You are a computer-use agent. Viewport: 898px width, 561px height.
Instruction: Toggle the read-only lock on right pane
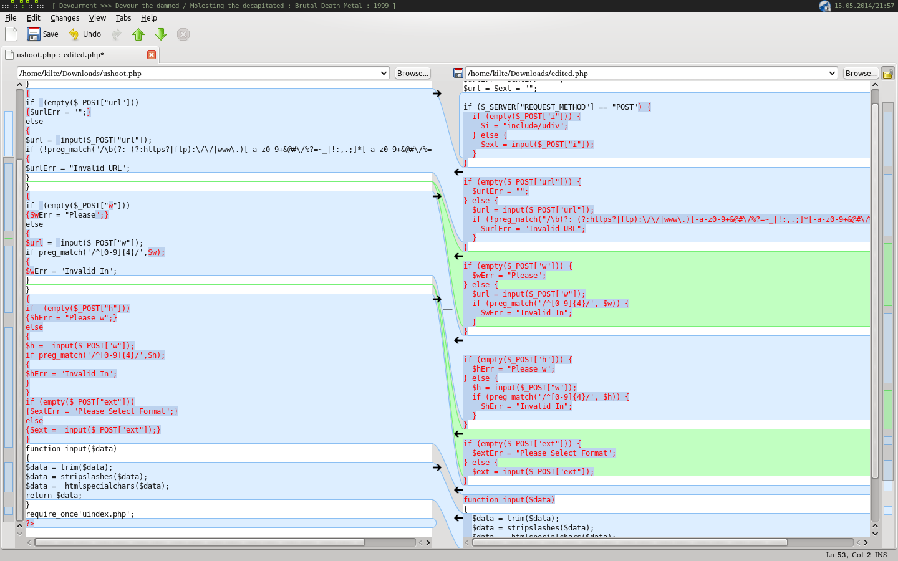tap(887, 74)
